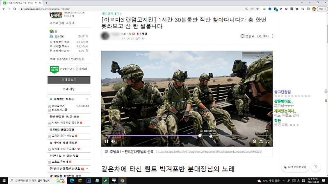The width and height of the screenshot is (328, 184).
Task: Open the video player settings gear
Action: pyautogui.click(x=254, y=141)
